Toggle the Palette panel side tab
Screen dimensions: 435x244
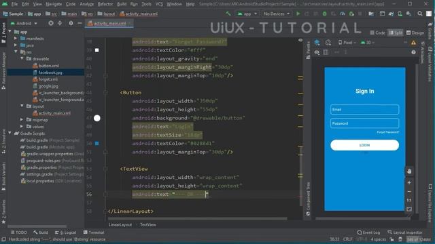[x=308, y=50]
